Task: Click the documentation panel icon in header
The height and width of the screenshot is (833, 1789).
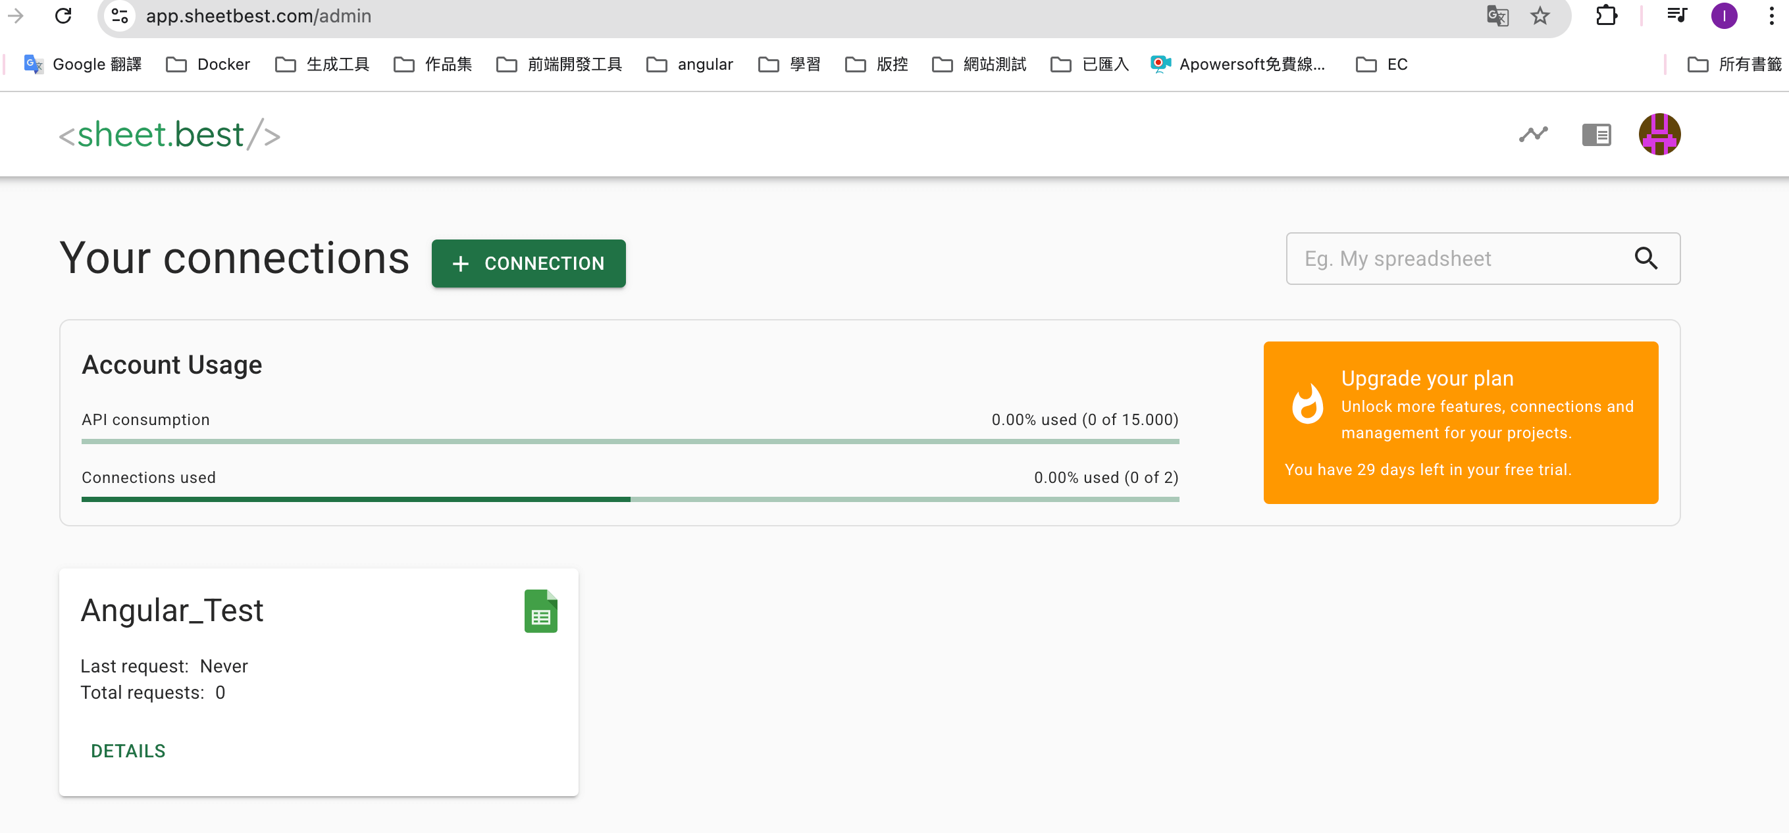Action: point(1596,135)
